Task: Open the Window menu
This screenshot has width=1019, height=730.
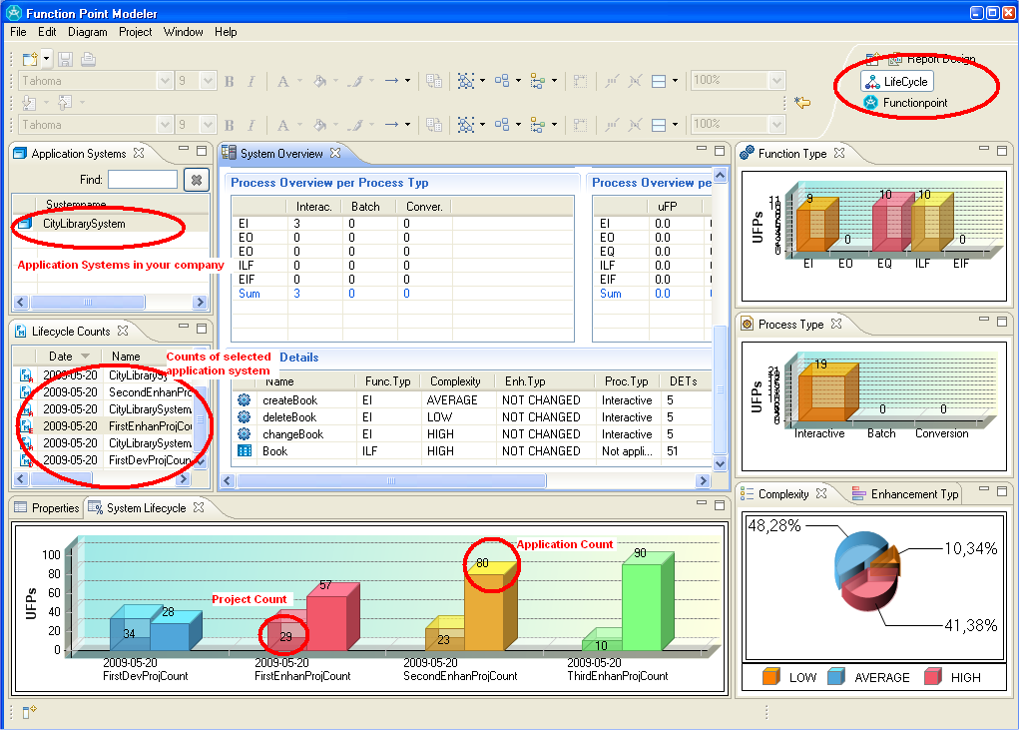Action: (x=184, y=32)
